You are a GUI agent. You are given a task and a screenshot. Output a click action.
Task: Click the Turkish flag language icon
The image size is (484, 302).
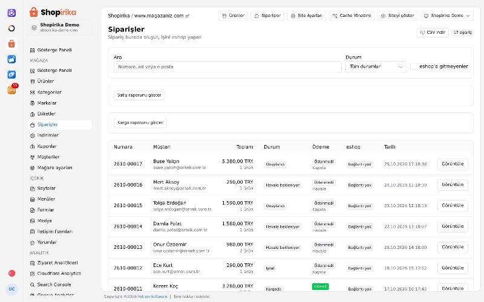coord(11,274)
